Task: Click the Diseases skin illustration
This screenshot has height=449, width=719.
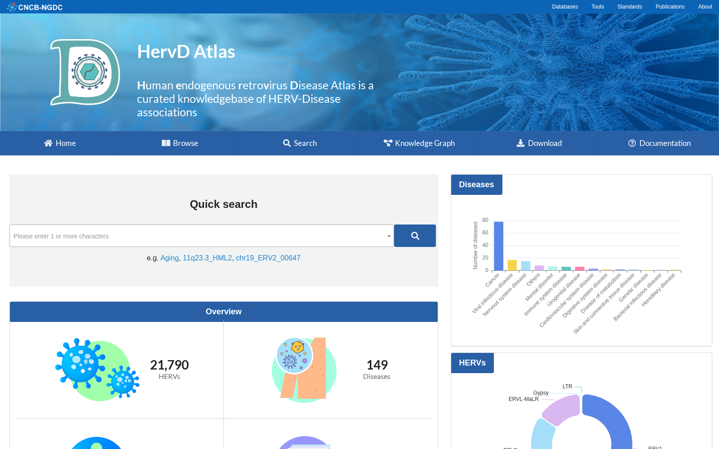Action: tap(304, 369)
